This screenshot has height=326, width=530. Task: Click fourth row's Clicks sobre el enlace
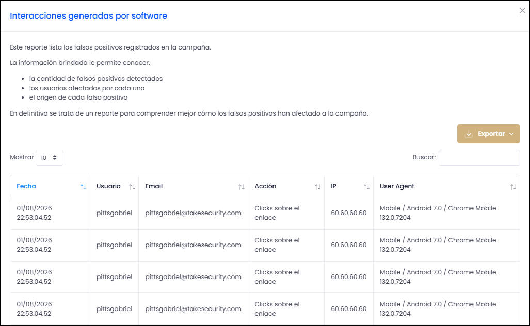tap(277, 309)
